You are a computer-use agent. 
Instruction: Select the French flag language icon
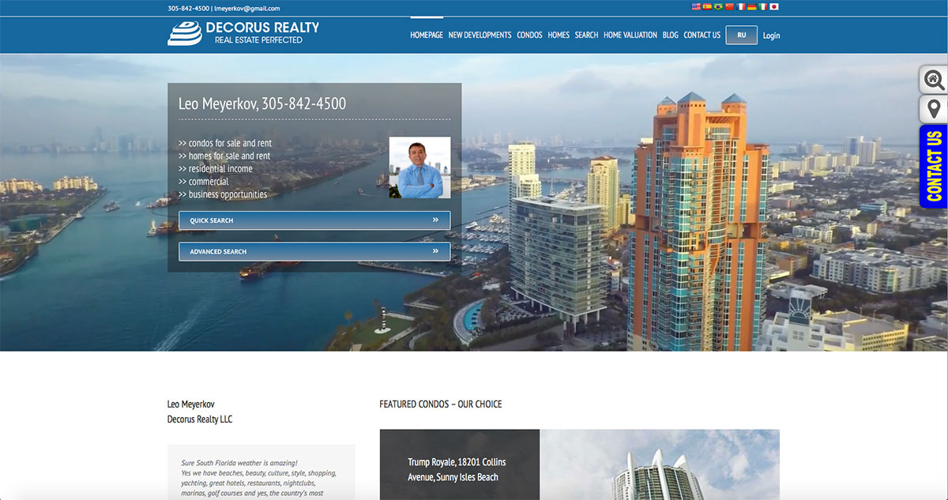tap(741, 6)
